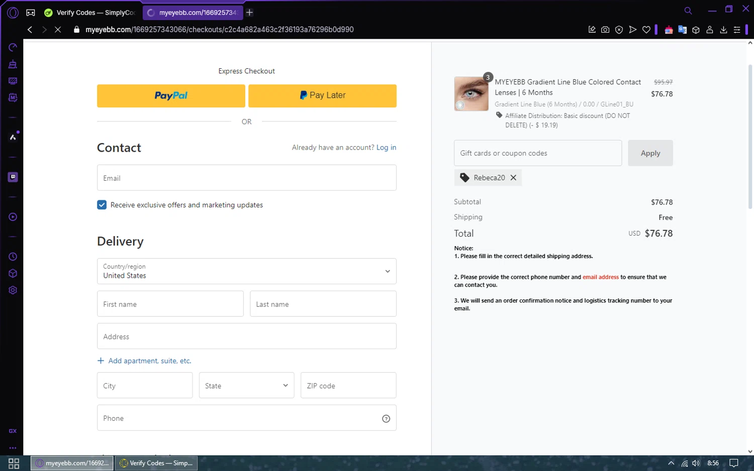Open GX Control speedometer in sidebar
This screenshot has height=471, width=754.
coord(13,47)
